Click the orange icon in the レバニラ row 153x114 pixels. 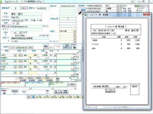coord(72,64)
